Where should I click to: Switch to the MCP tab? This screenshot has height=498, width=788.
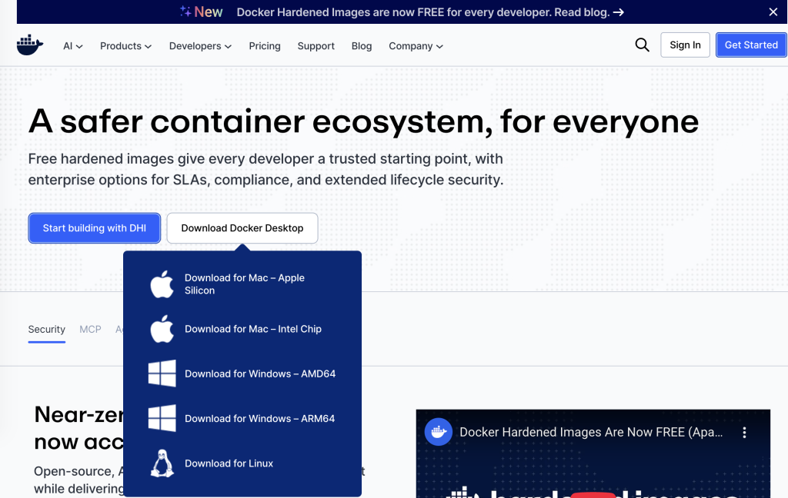tap(90, 329)
